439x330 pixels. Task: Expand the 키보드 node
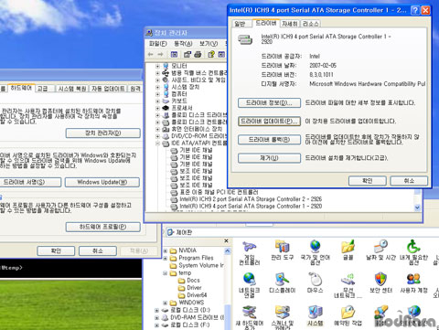click(x=157, y=101)
